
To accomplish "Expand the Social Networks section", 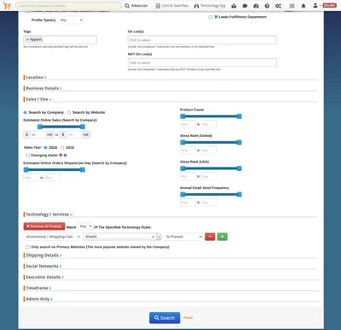I will [x=43, y=266].
